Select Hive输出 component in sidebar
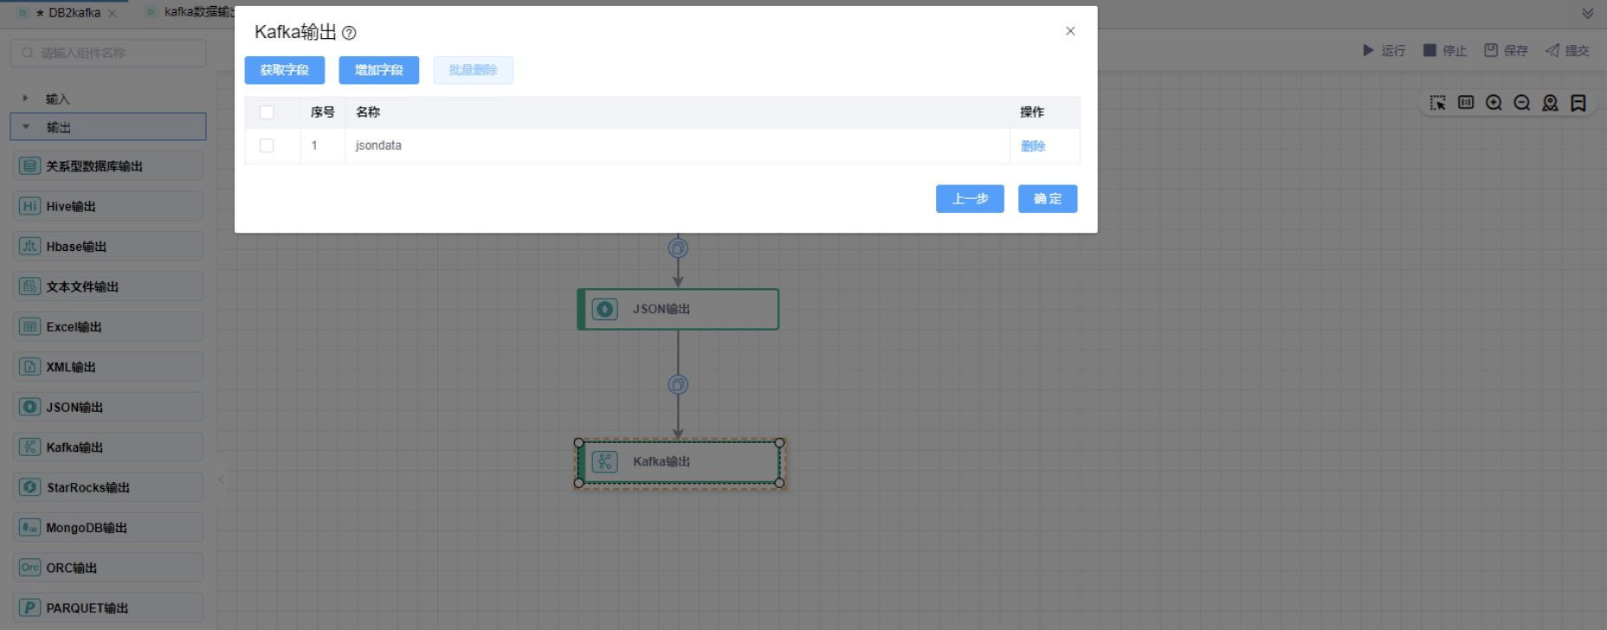The height and width of the screenshot is (630, 1607). [108, 206]
